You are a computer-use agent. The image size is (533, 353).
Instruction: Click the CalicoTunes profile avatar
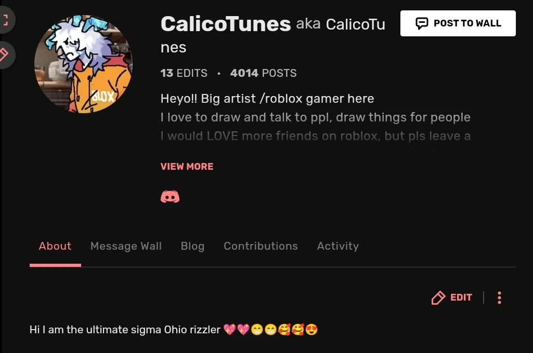click(x=83, y=64)
